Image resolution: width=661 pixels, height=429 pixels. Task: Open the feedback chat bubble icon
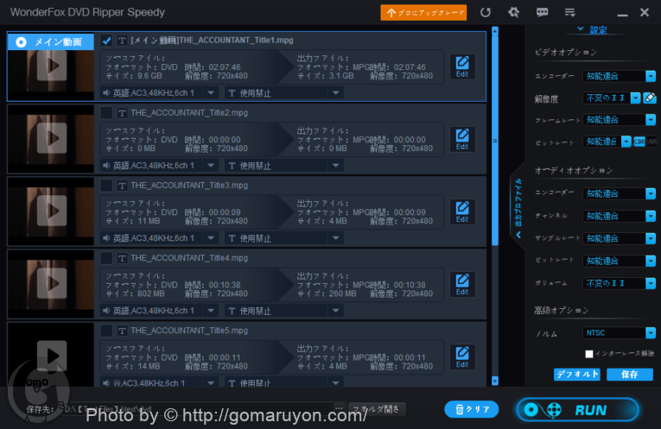click(x=542, y=12)
